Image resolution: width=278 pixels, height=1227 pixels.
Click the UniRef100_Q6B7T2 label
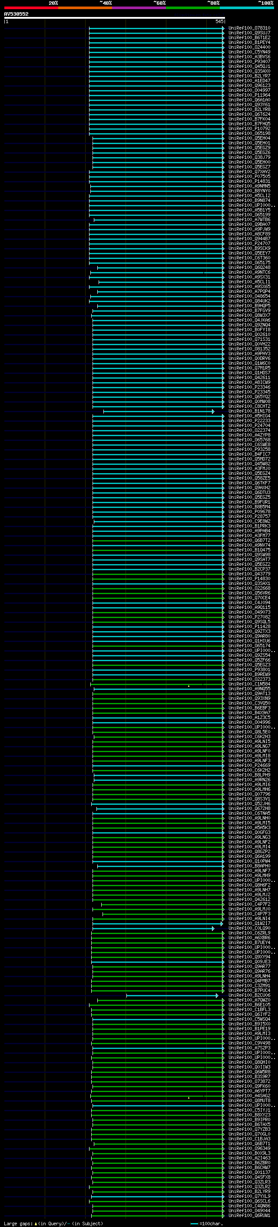pyautogui.click(x=249, y=540)
